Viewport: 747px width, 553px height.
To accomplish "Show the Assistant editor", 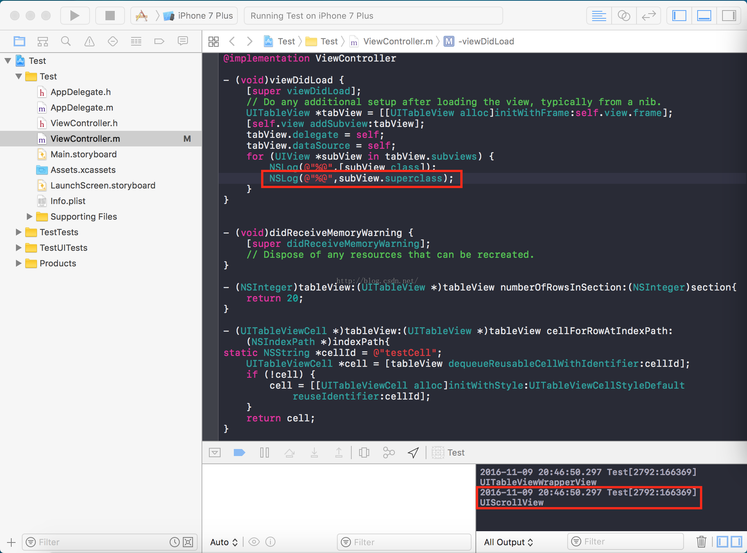I will [x=624, y=16].
